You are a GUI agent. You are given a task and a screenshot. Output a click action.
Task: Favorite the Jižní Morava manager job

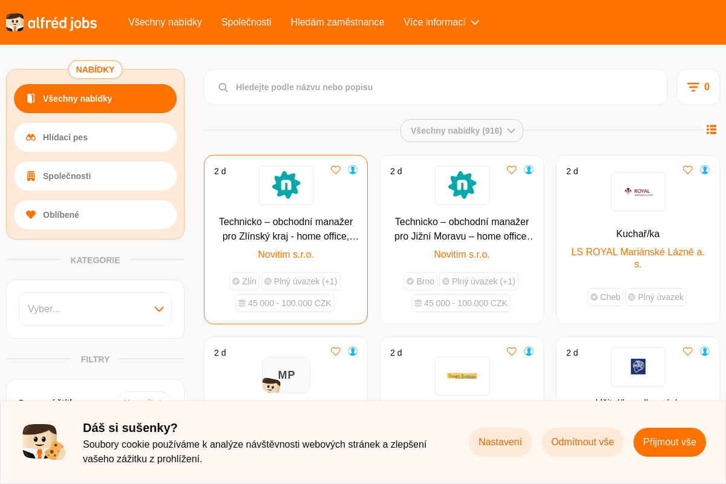pos(512,170)
